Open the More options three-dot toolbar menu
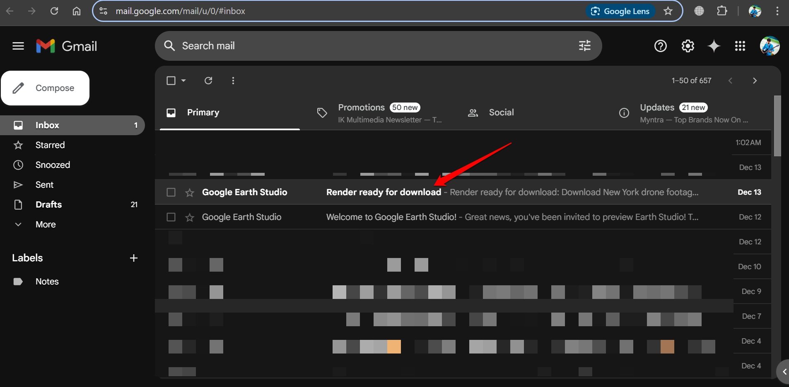 click(233, 81)
